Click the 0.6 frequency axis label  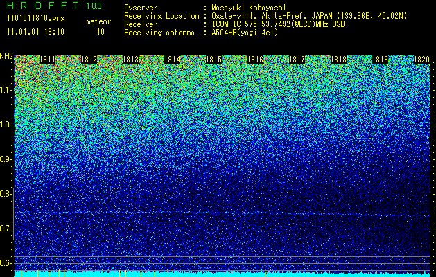tap(6, 263)
